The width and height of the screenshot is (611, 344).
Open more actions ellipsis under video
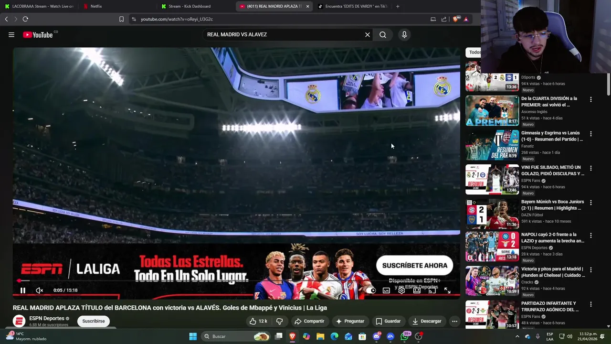[x=454, y=321]
